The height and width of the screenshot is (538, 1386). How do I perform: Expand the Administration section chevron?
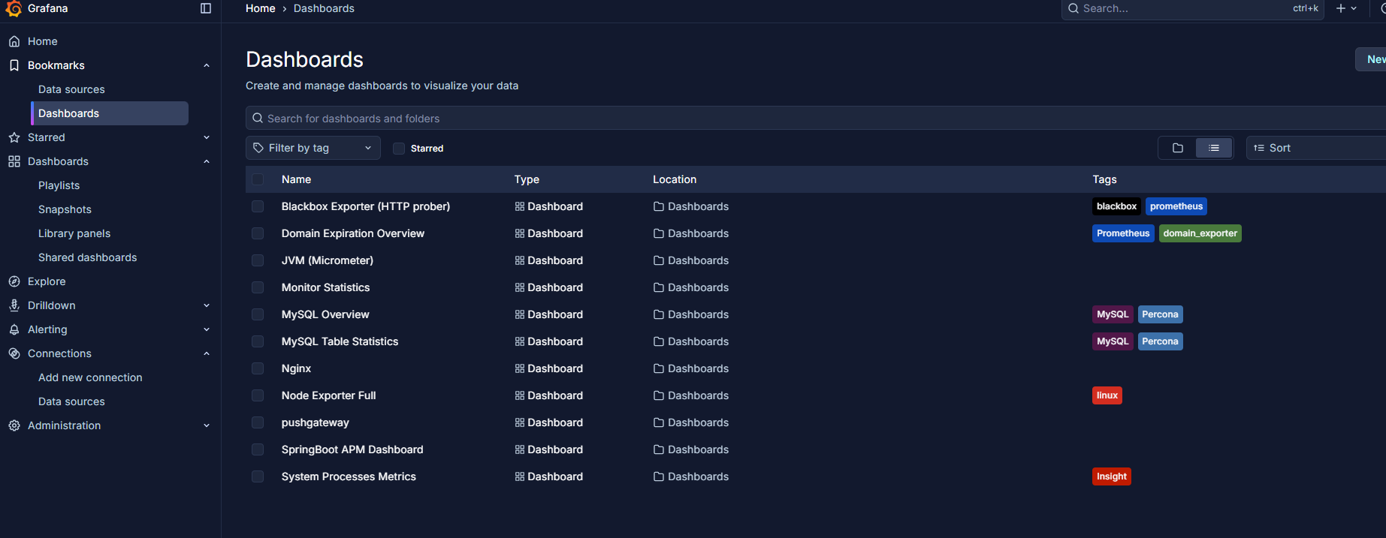207,425
